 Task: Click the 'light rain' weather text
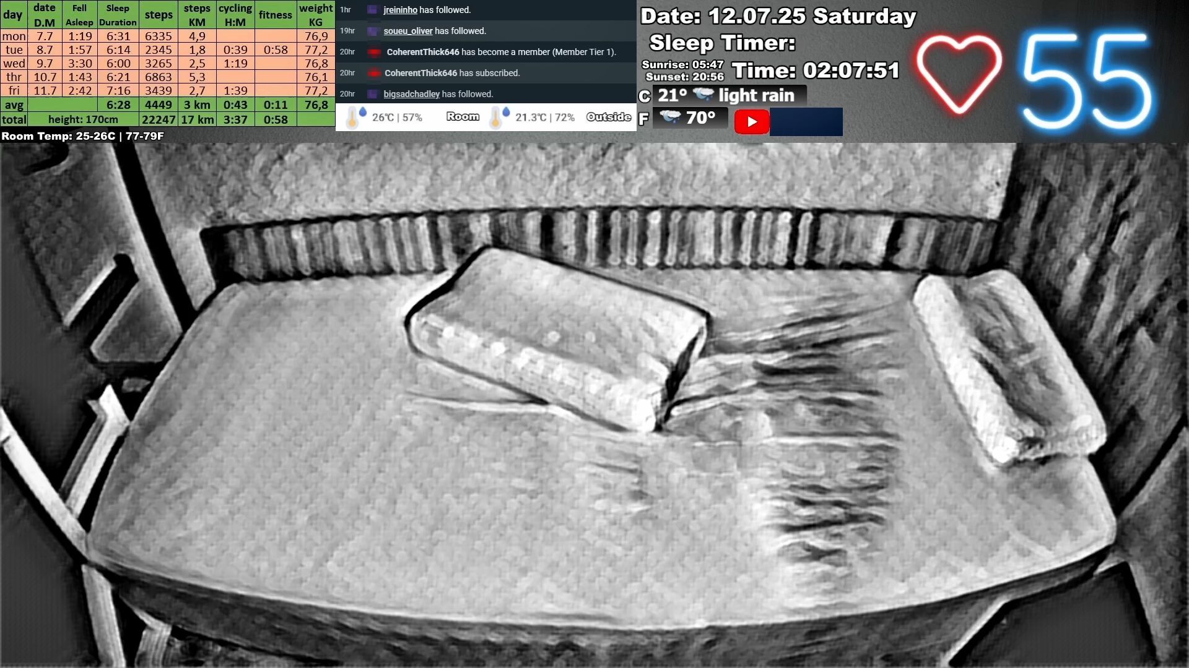click(x=756, y=95)
